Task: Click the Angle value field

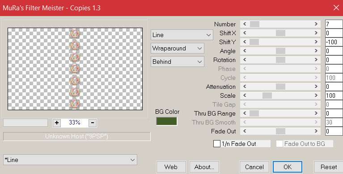Action: click(334, 51)
